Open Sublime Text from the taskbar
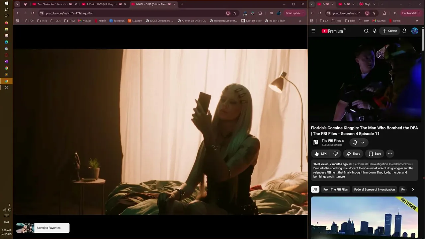The width and height of the screenshot is (425, 239). [x=6, y=74]
